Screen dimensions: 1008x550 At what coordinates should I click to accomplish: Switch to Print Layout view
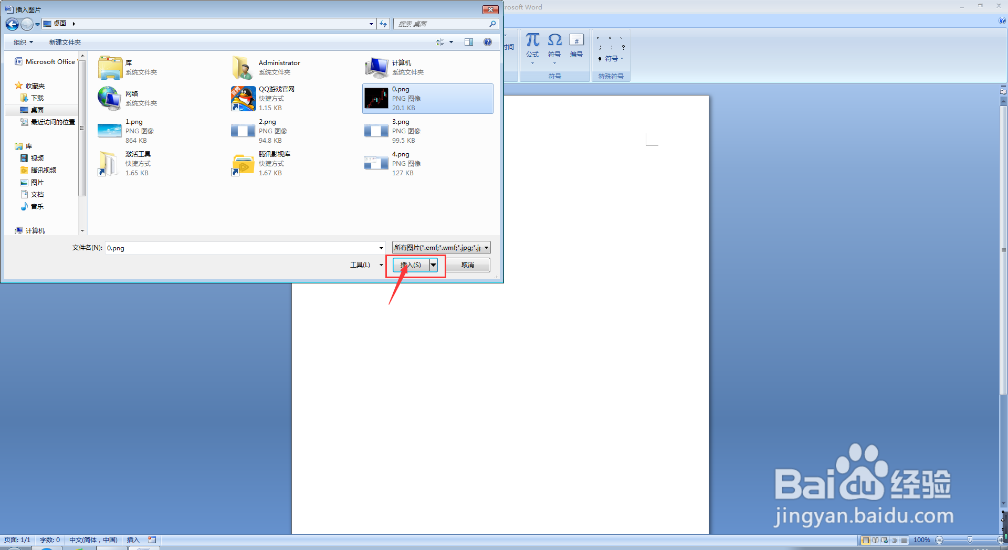point(866,540)
